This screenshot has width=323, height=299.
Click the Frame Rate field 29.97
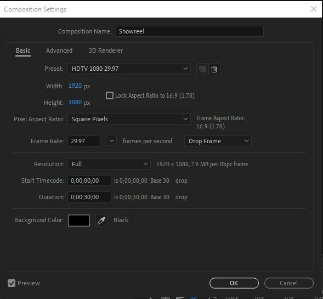(x=84, y=141)
